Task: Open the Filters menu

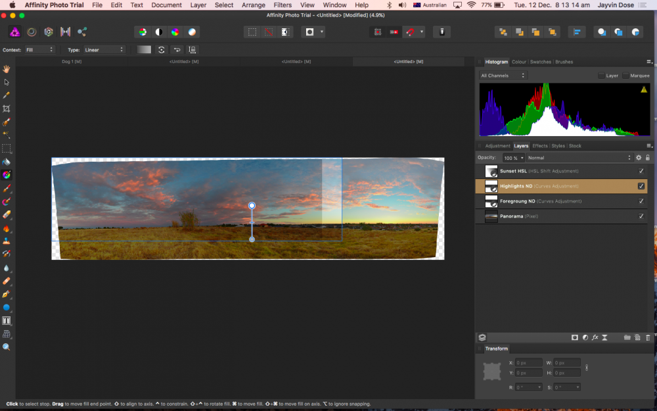Action: coord(283,5)
